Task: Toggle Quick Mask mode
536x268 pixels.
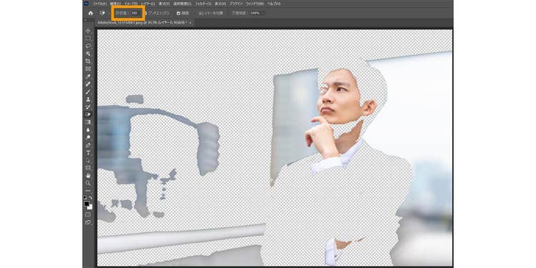Action: pos(88,214)
